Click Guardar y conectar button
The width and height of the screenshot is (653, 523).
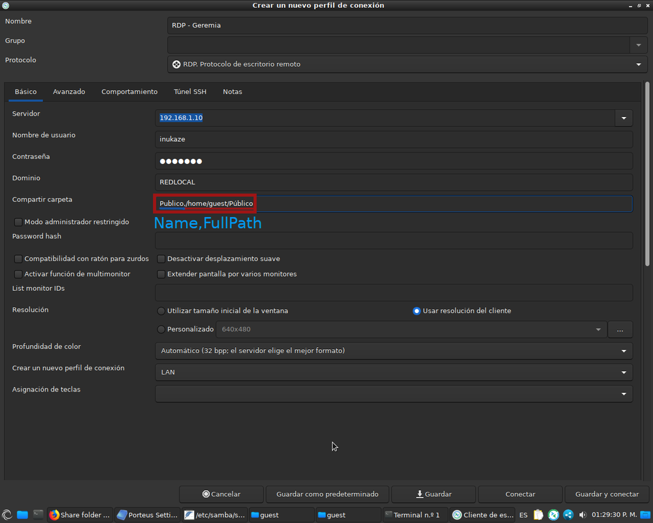[x=607, y=494]
